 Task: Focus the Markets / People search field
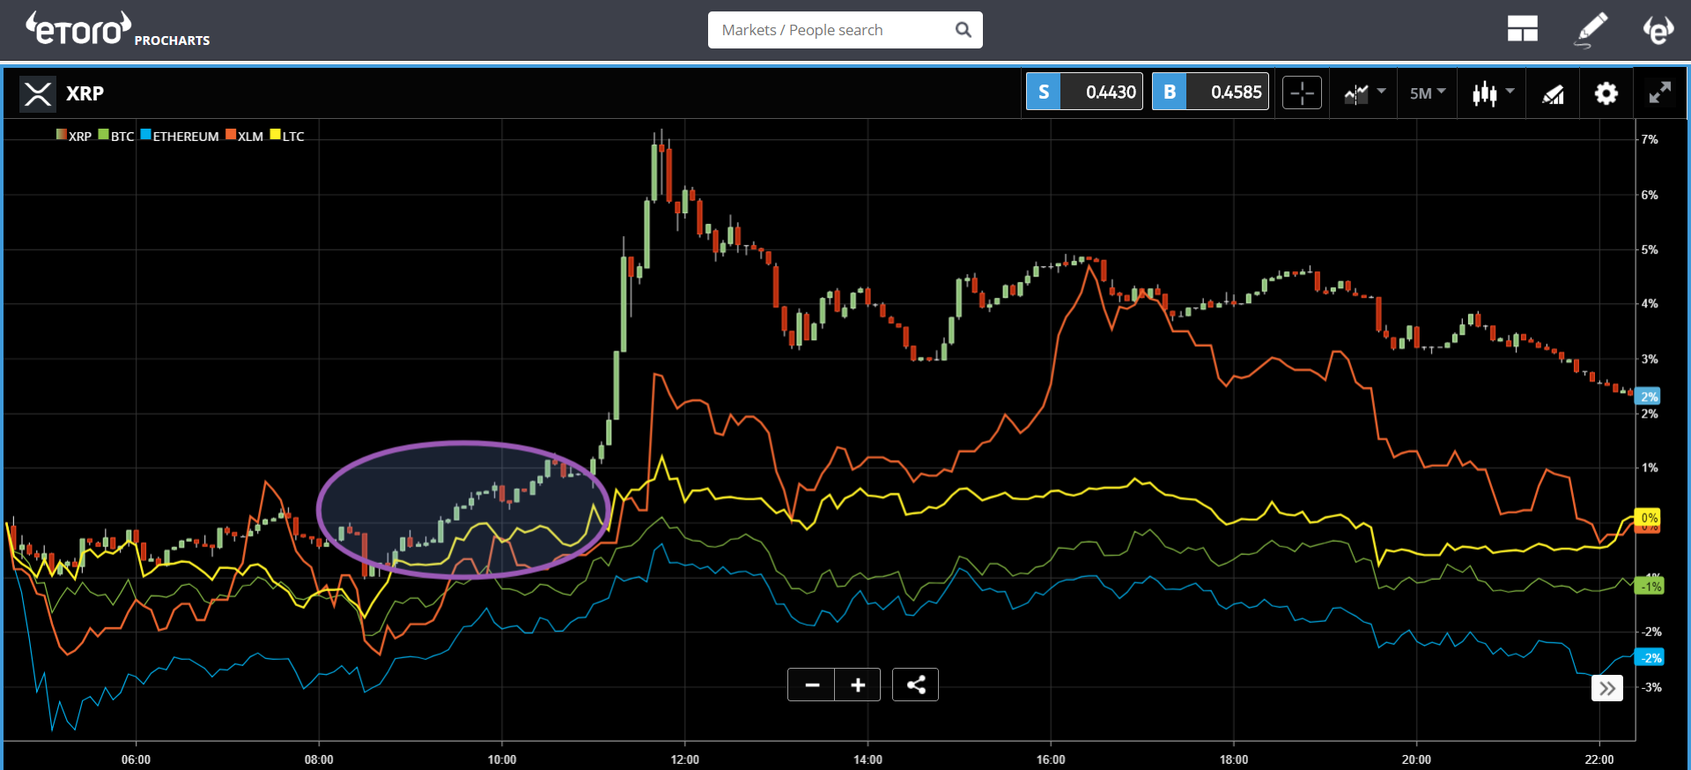pyautogui.click(x=828, y=30)
